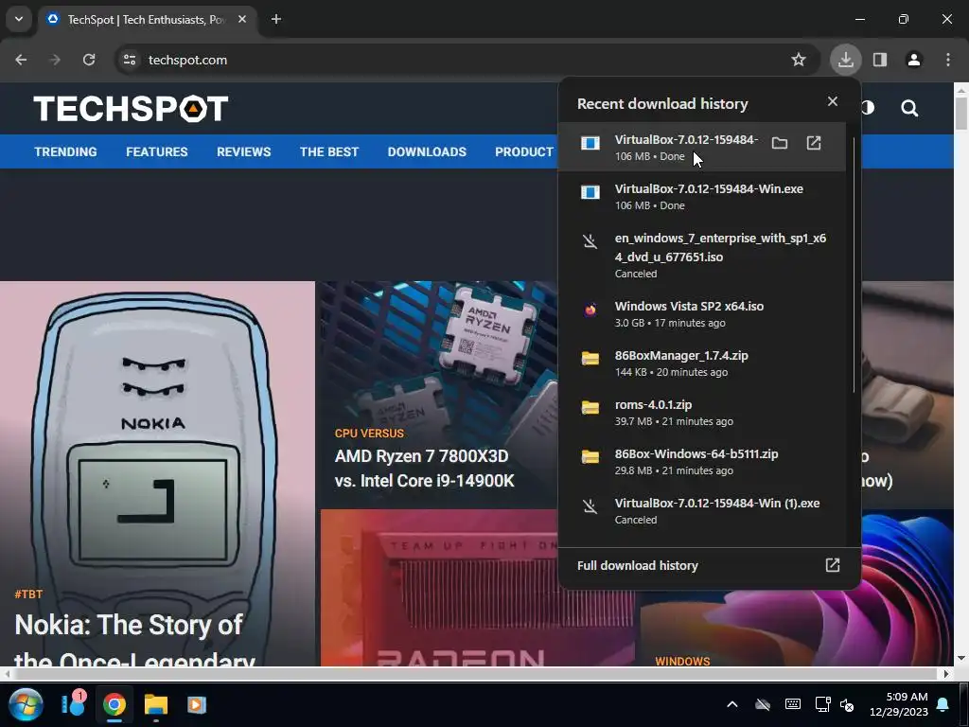Select Windows Vista SP2 x64.iso download
Viewport: 969px width, 727px height.
pyautogui.click(x=701, y=314)
